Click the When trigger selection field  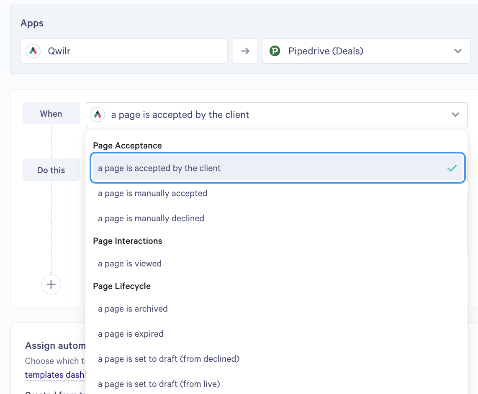[x=277, y=115]
